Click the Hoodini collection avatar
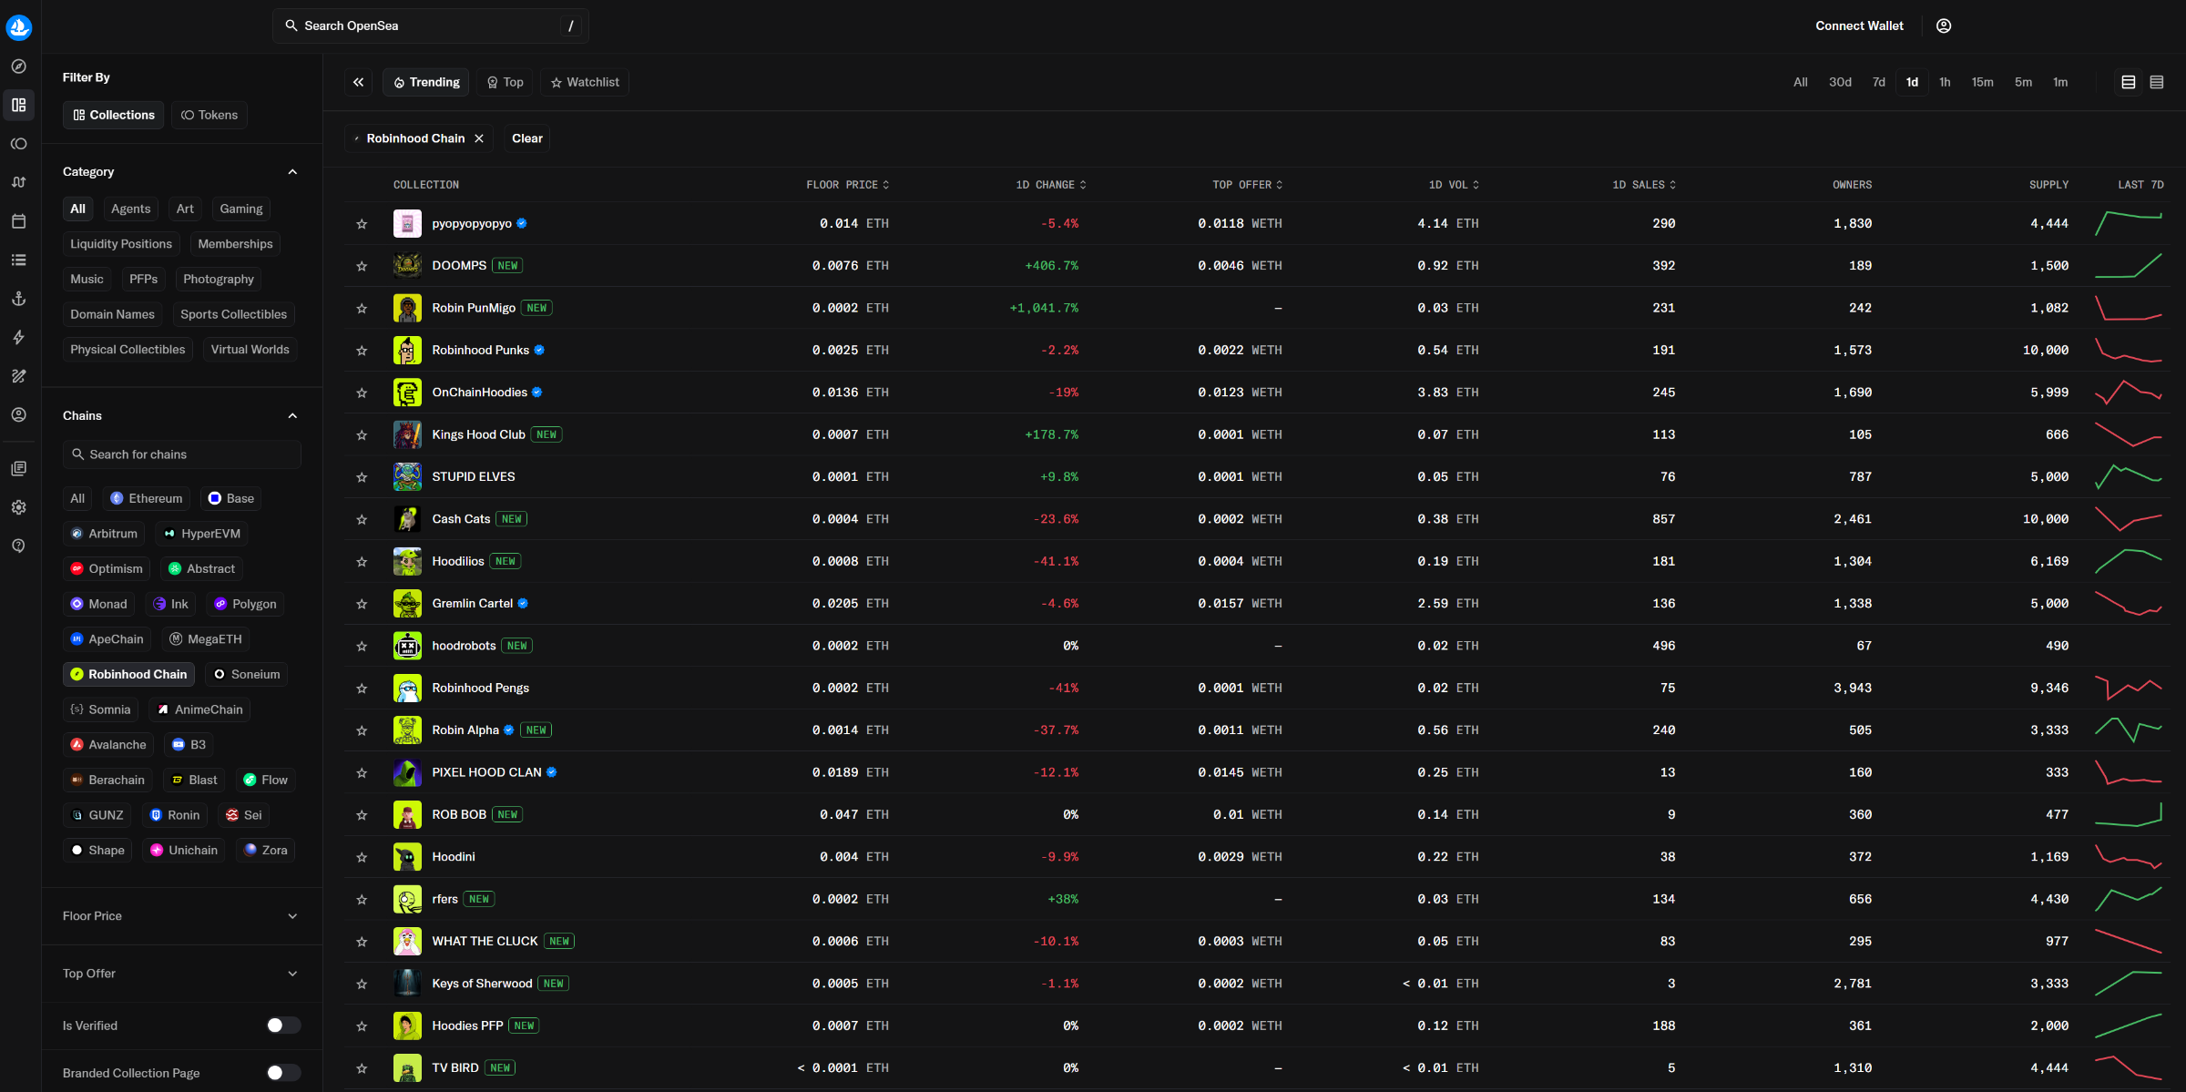The width and height of the screenshot is (2186, 1092). click(407, 856)
